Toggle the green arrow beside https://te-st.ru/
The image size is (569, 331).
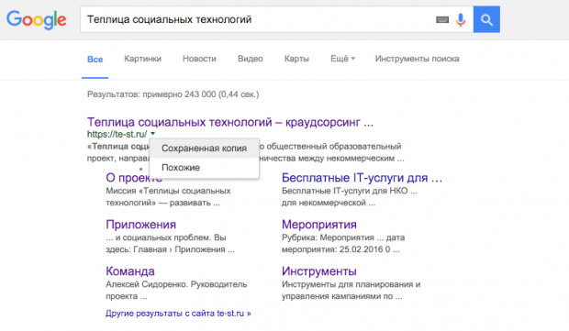coord(152,134)
